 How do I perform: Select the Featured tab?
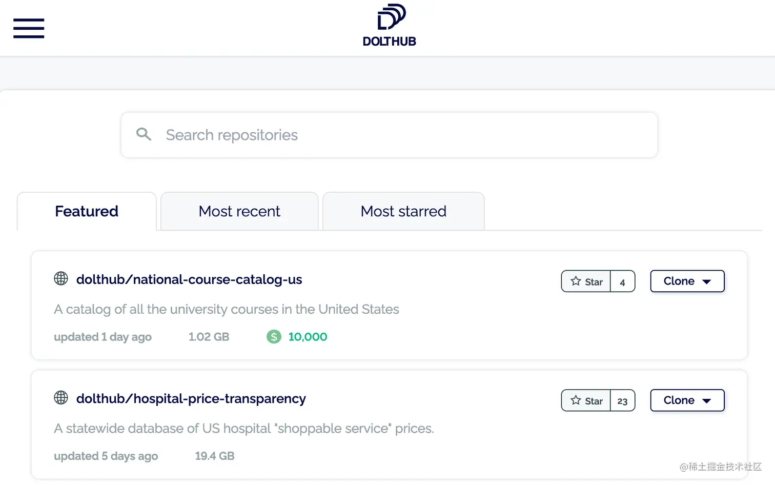click(86, 211)
